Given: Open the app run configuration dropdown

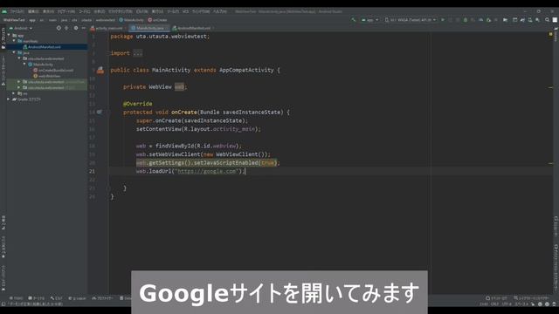Looking at the screenshot, I should pos(369,20).
